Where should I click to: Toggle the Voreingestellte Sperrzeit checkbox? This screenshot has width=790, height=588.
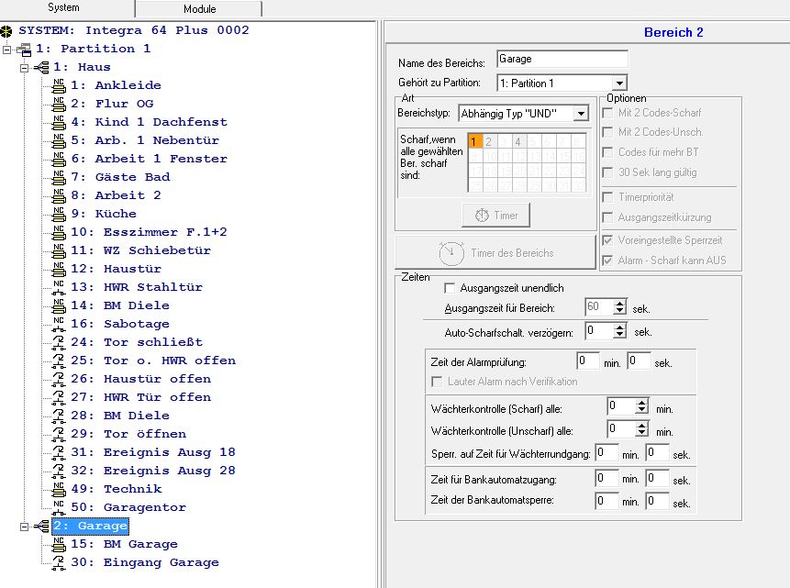point(609,240)
